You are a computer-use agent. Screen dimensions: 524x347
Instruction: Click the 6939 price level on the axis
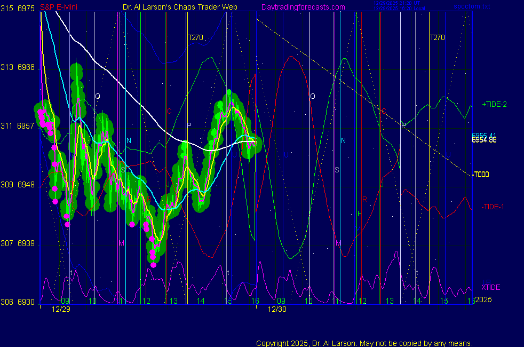tap(26, 243)
